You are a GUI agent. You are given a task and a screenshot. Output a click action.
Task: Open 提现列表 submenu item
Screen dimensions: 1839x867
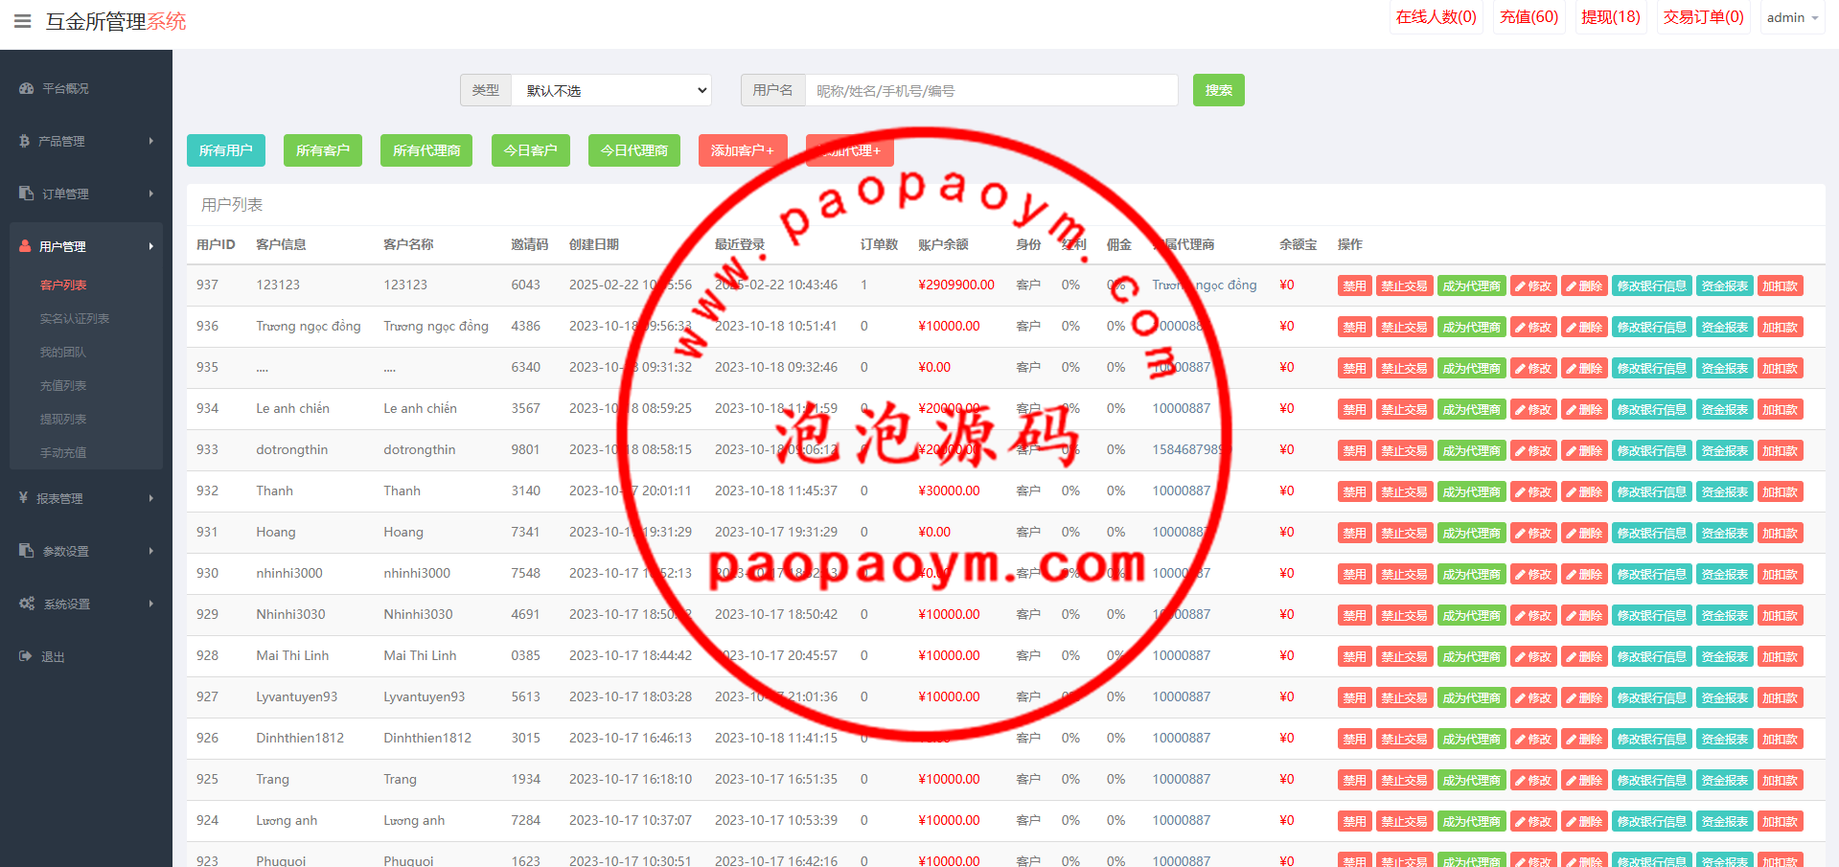63,419
